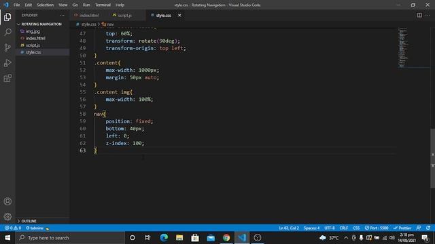Click the Windows search box
The image size is (435, 244).
click(71, 238)
